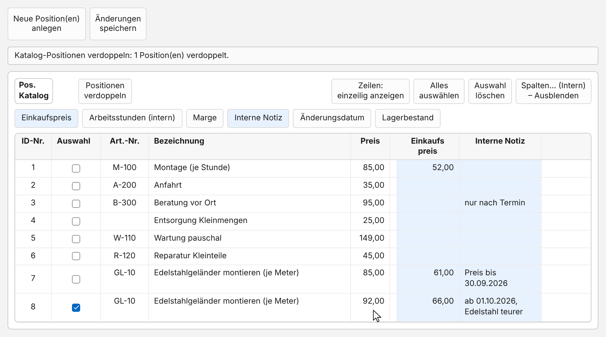Click the note 'ab 01.10.2026, Edelstahl teurer'
The image size is (606, 337).
(x=494, y=306)
